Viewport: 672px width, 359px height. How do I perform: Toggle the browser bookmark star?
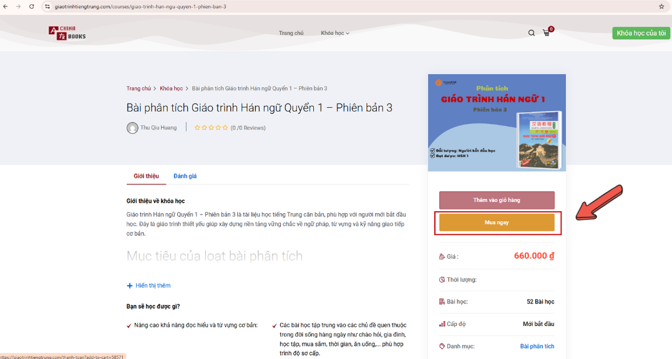click(661, 7)
